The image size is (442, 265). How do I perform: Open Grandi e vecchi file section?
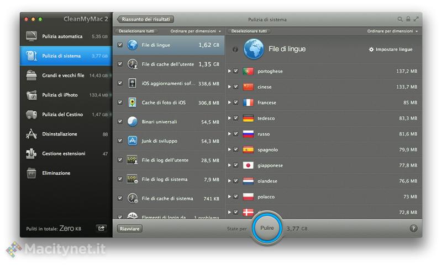tap(66, 75)
